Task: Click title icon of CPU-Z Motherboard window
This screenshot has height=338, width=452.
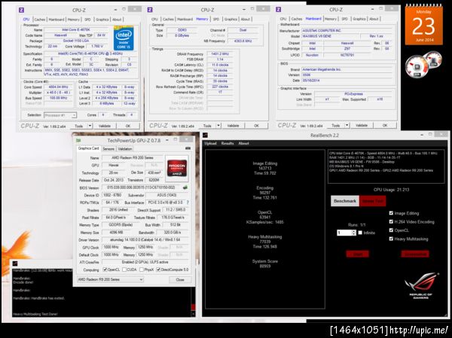Action: (278, 10)
